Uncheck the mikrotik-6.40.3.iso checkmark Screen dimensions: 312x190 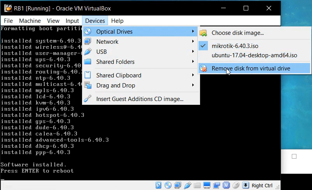click(x=203, y=46)
